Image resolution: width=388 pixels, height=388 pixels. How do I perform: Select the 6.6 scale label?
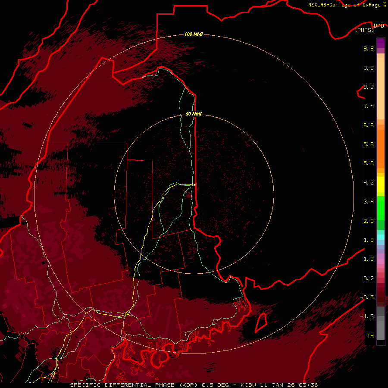[369, 125]
